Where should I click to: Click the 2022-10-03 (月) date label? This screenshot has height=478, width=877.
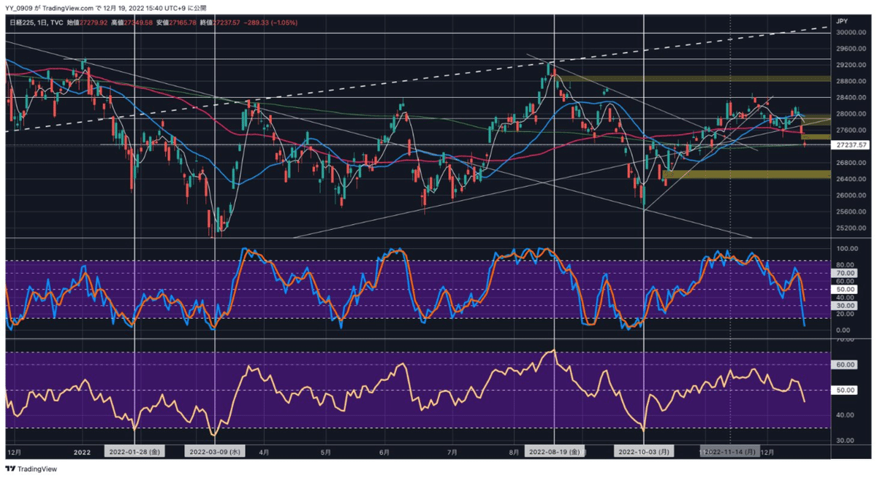(643, 452)
